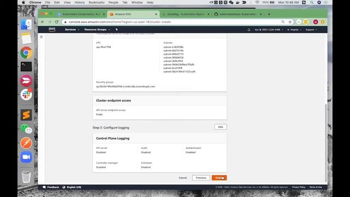Viewport: 350px width, 197px height.
Task: Open the History menu
Action: [79, 2]
